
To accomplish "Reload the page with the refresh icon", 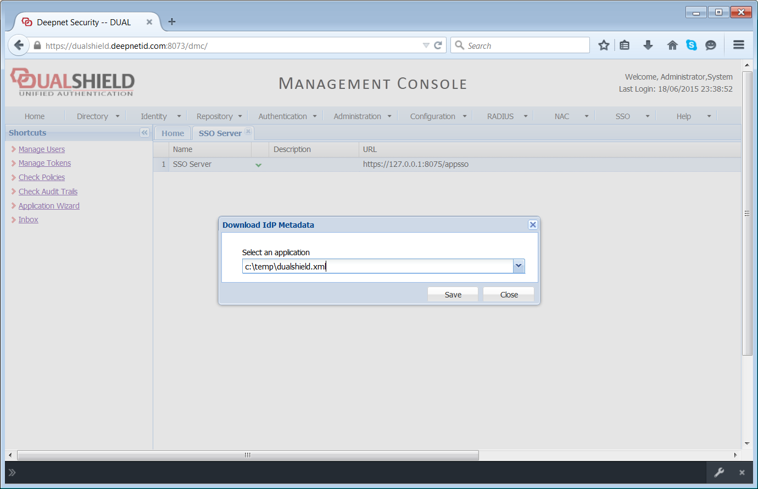I will [438, 46].
